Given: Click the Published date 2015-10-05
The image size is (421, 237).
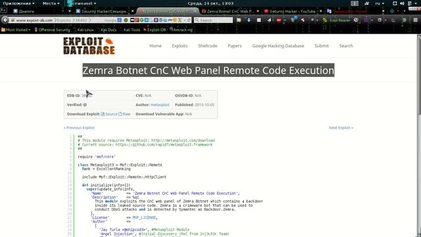Looking at the screenshot, I should point(205,105).
